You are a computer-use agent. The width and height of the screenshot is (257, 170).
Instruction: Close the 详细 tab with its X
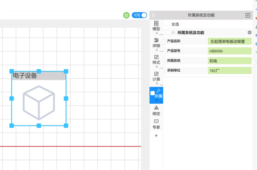click(157, 50)
